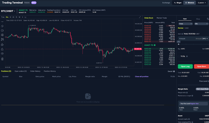Viewport: 209px width, 123px height.
Task: Expand the chart to fullscreen
Action: pos(140,17)
